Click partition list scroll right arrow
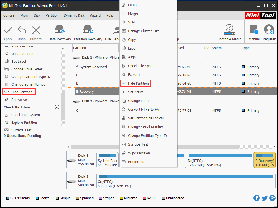The image size is (278, 208). (275, 147)
